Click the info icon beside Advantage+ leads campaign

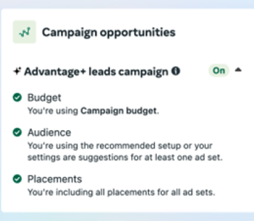176,71
